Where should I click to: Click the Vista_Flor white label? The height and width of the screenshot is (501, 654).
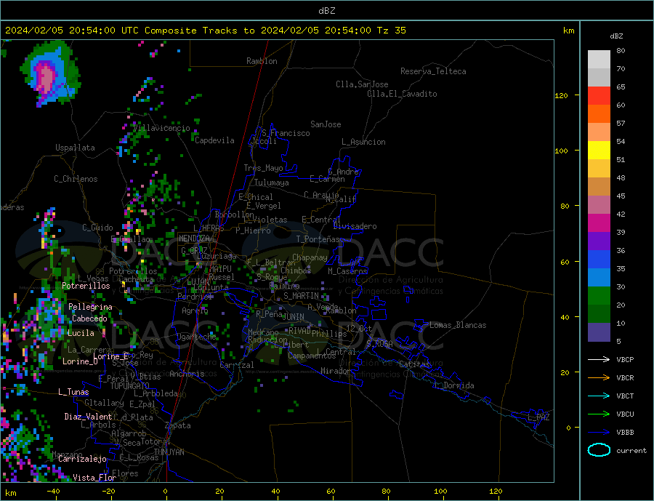94,477
